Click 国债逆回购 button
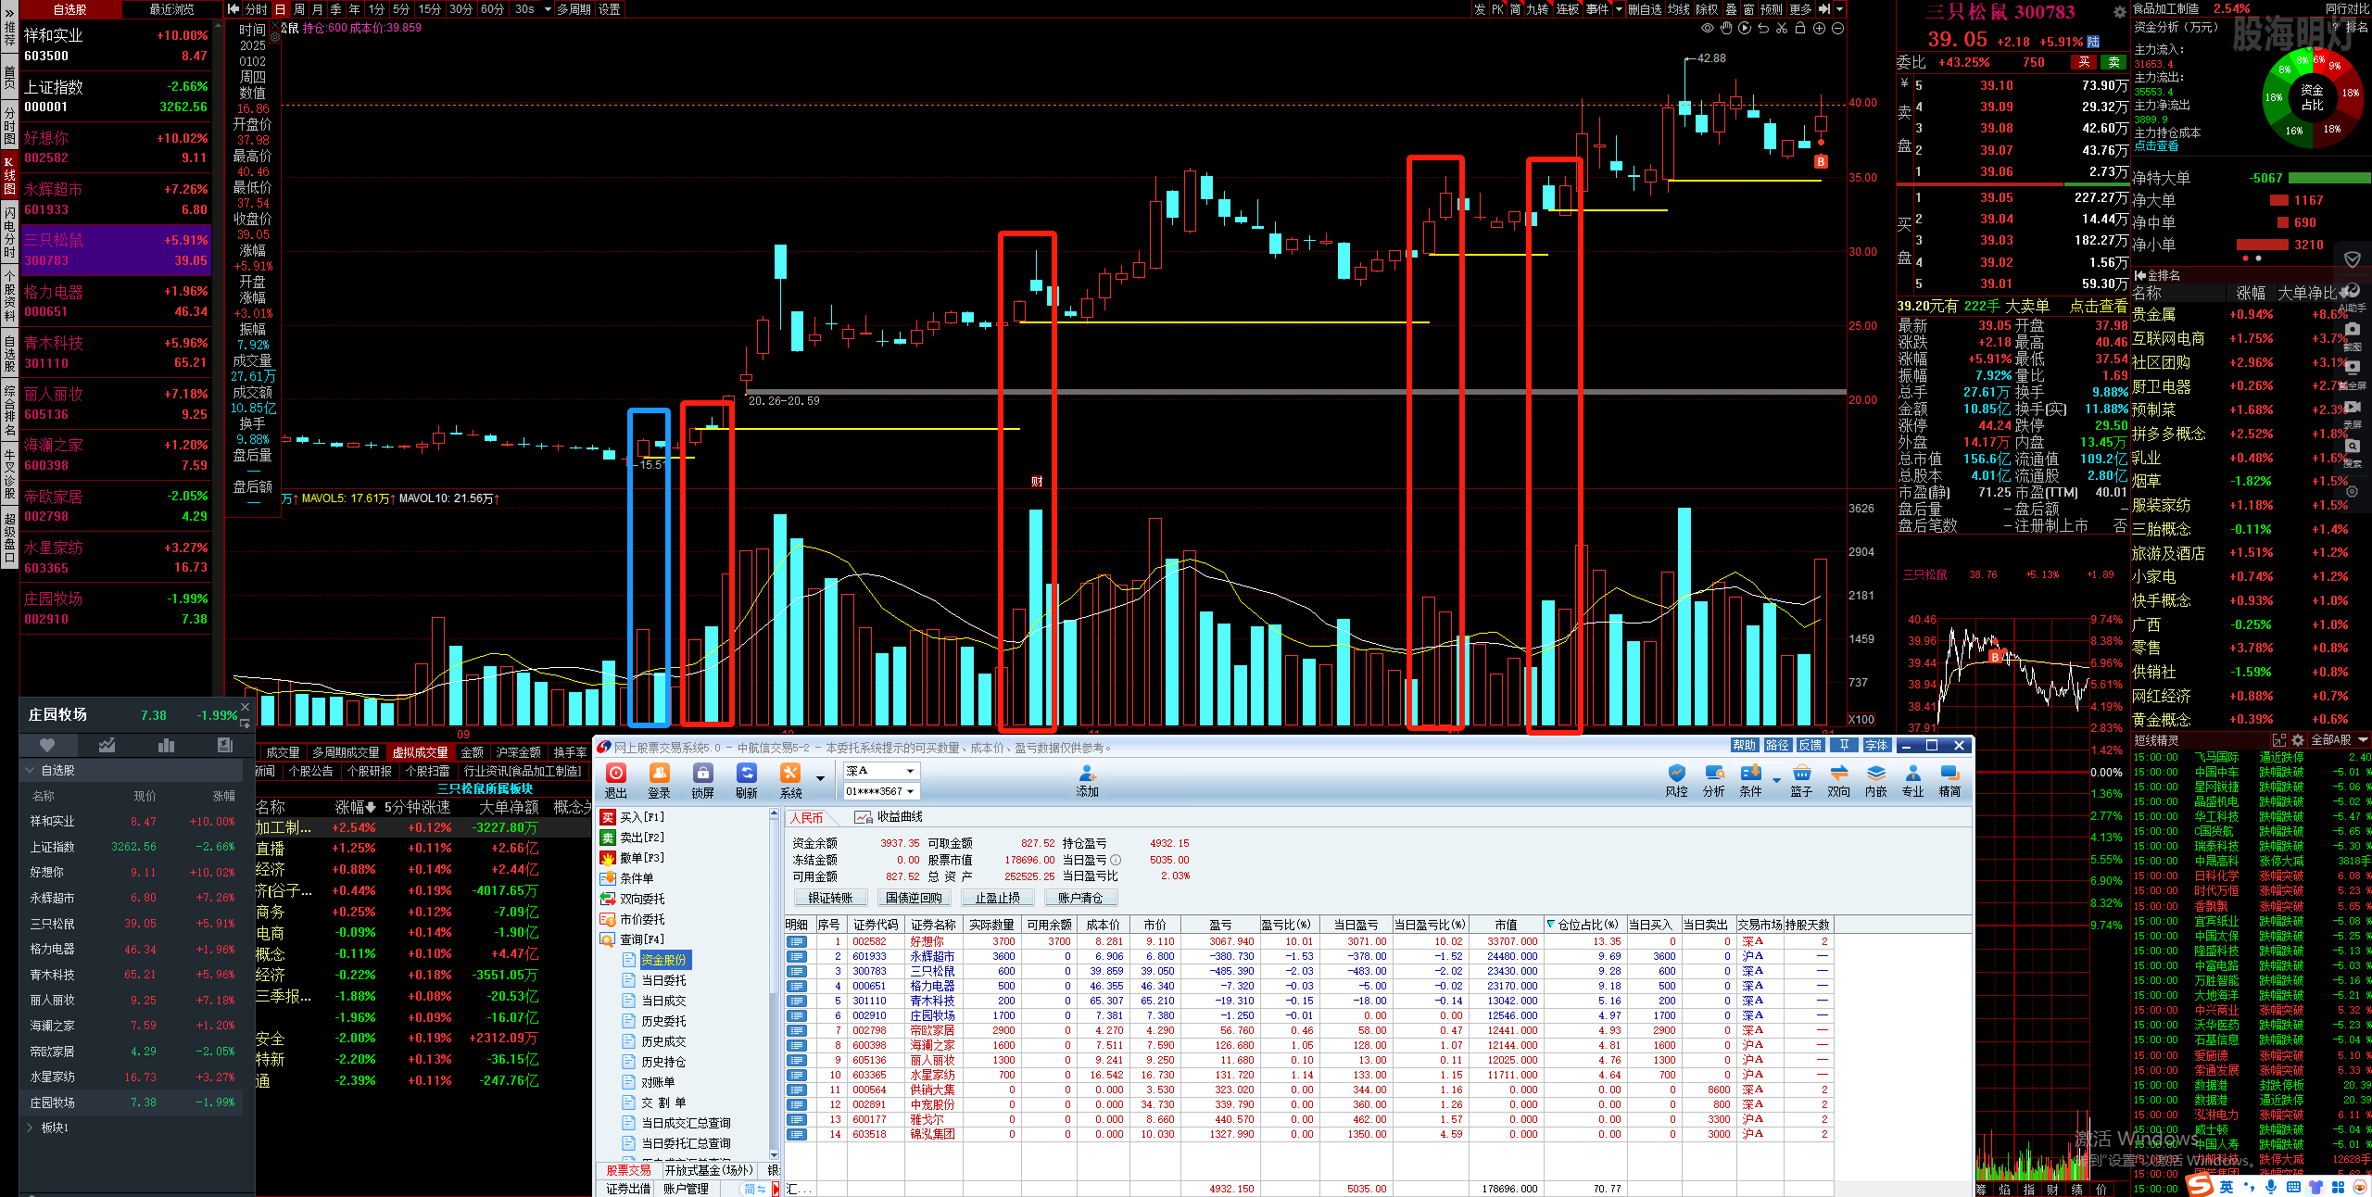The width and height of the screenshot is (2372, 1197). point(914,898)
